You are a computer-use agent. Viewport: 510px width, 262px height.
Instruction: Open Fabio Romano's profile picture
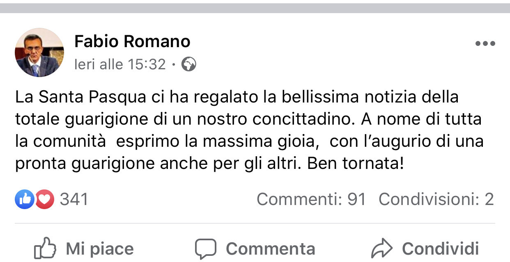39,52
